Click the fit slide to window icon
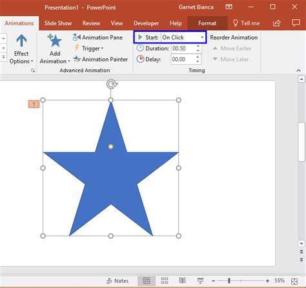Viewport: 306px width, 288px height. tap(294, 281)
